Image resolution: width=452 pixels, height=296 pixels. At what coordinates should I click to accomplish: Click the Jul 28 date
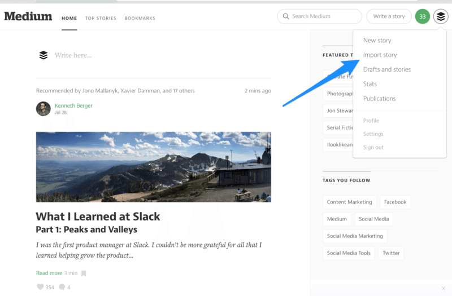tap(60, 112)
